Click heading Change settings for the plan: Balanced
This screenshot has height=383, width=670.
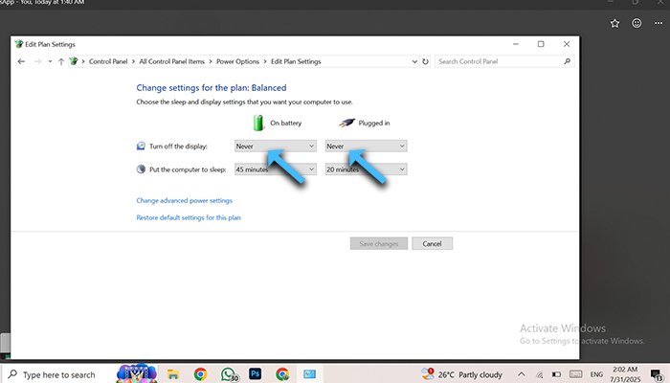212,88
